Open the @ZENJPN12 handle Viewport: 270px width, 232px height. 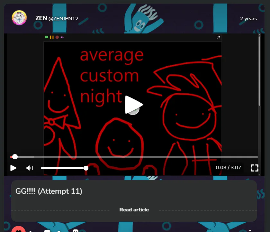click(63, 18)
